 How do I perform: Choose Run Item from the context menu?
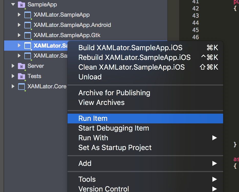(93, 119)
